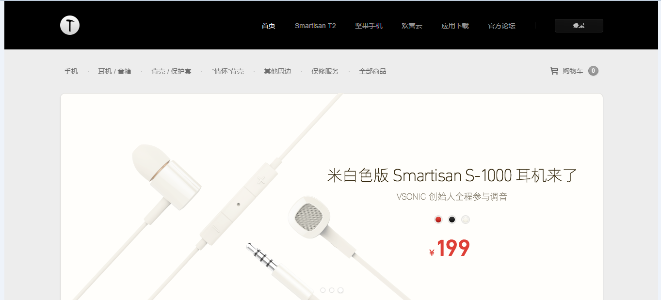Viewport: 661px width, 300px height.
Task: Visit the 官方论坛 link
Action: point(501,26)
